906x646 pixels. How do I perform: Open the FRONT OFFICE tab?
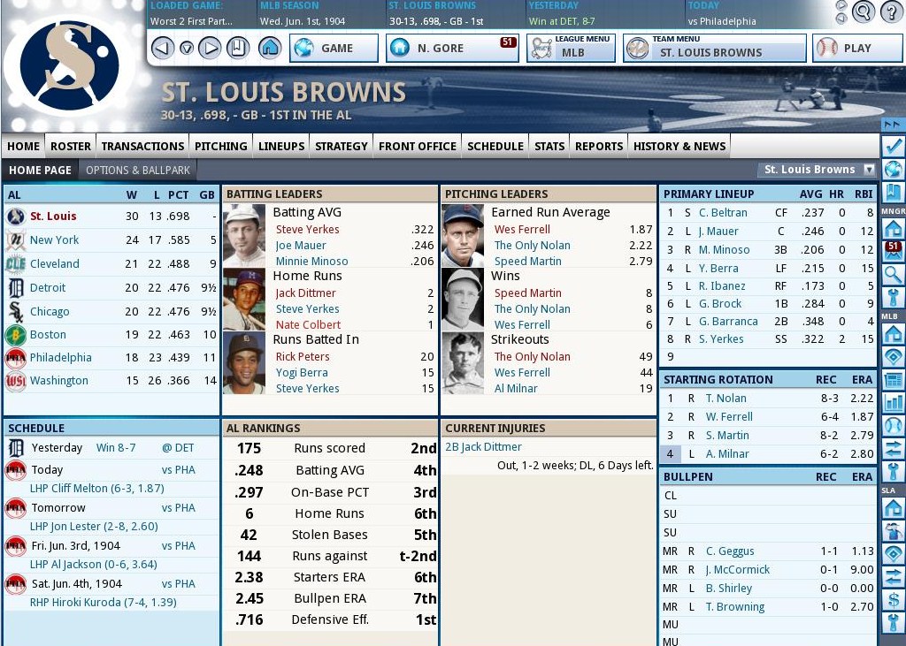[x=418, y=146]
